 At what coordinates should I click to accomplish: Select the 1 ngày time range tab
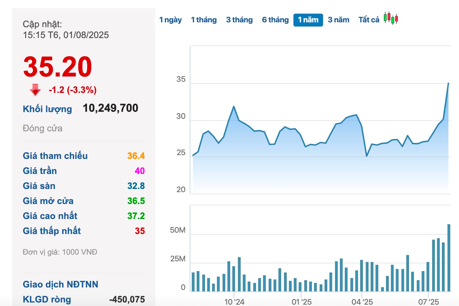coord(170,20)
